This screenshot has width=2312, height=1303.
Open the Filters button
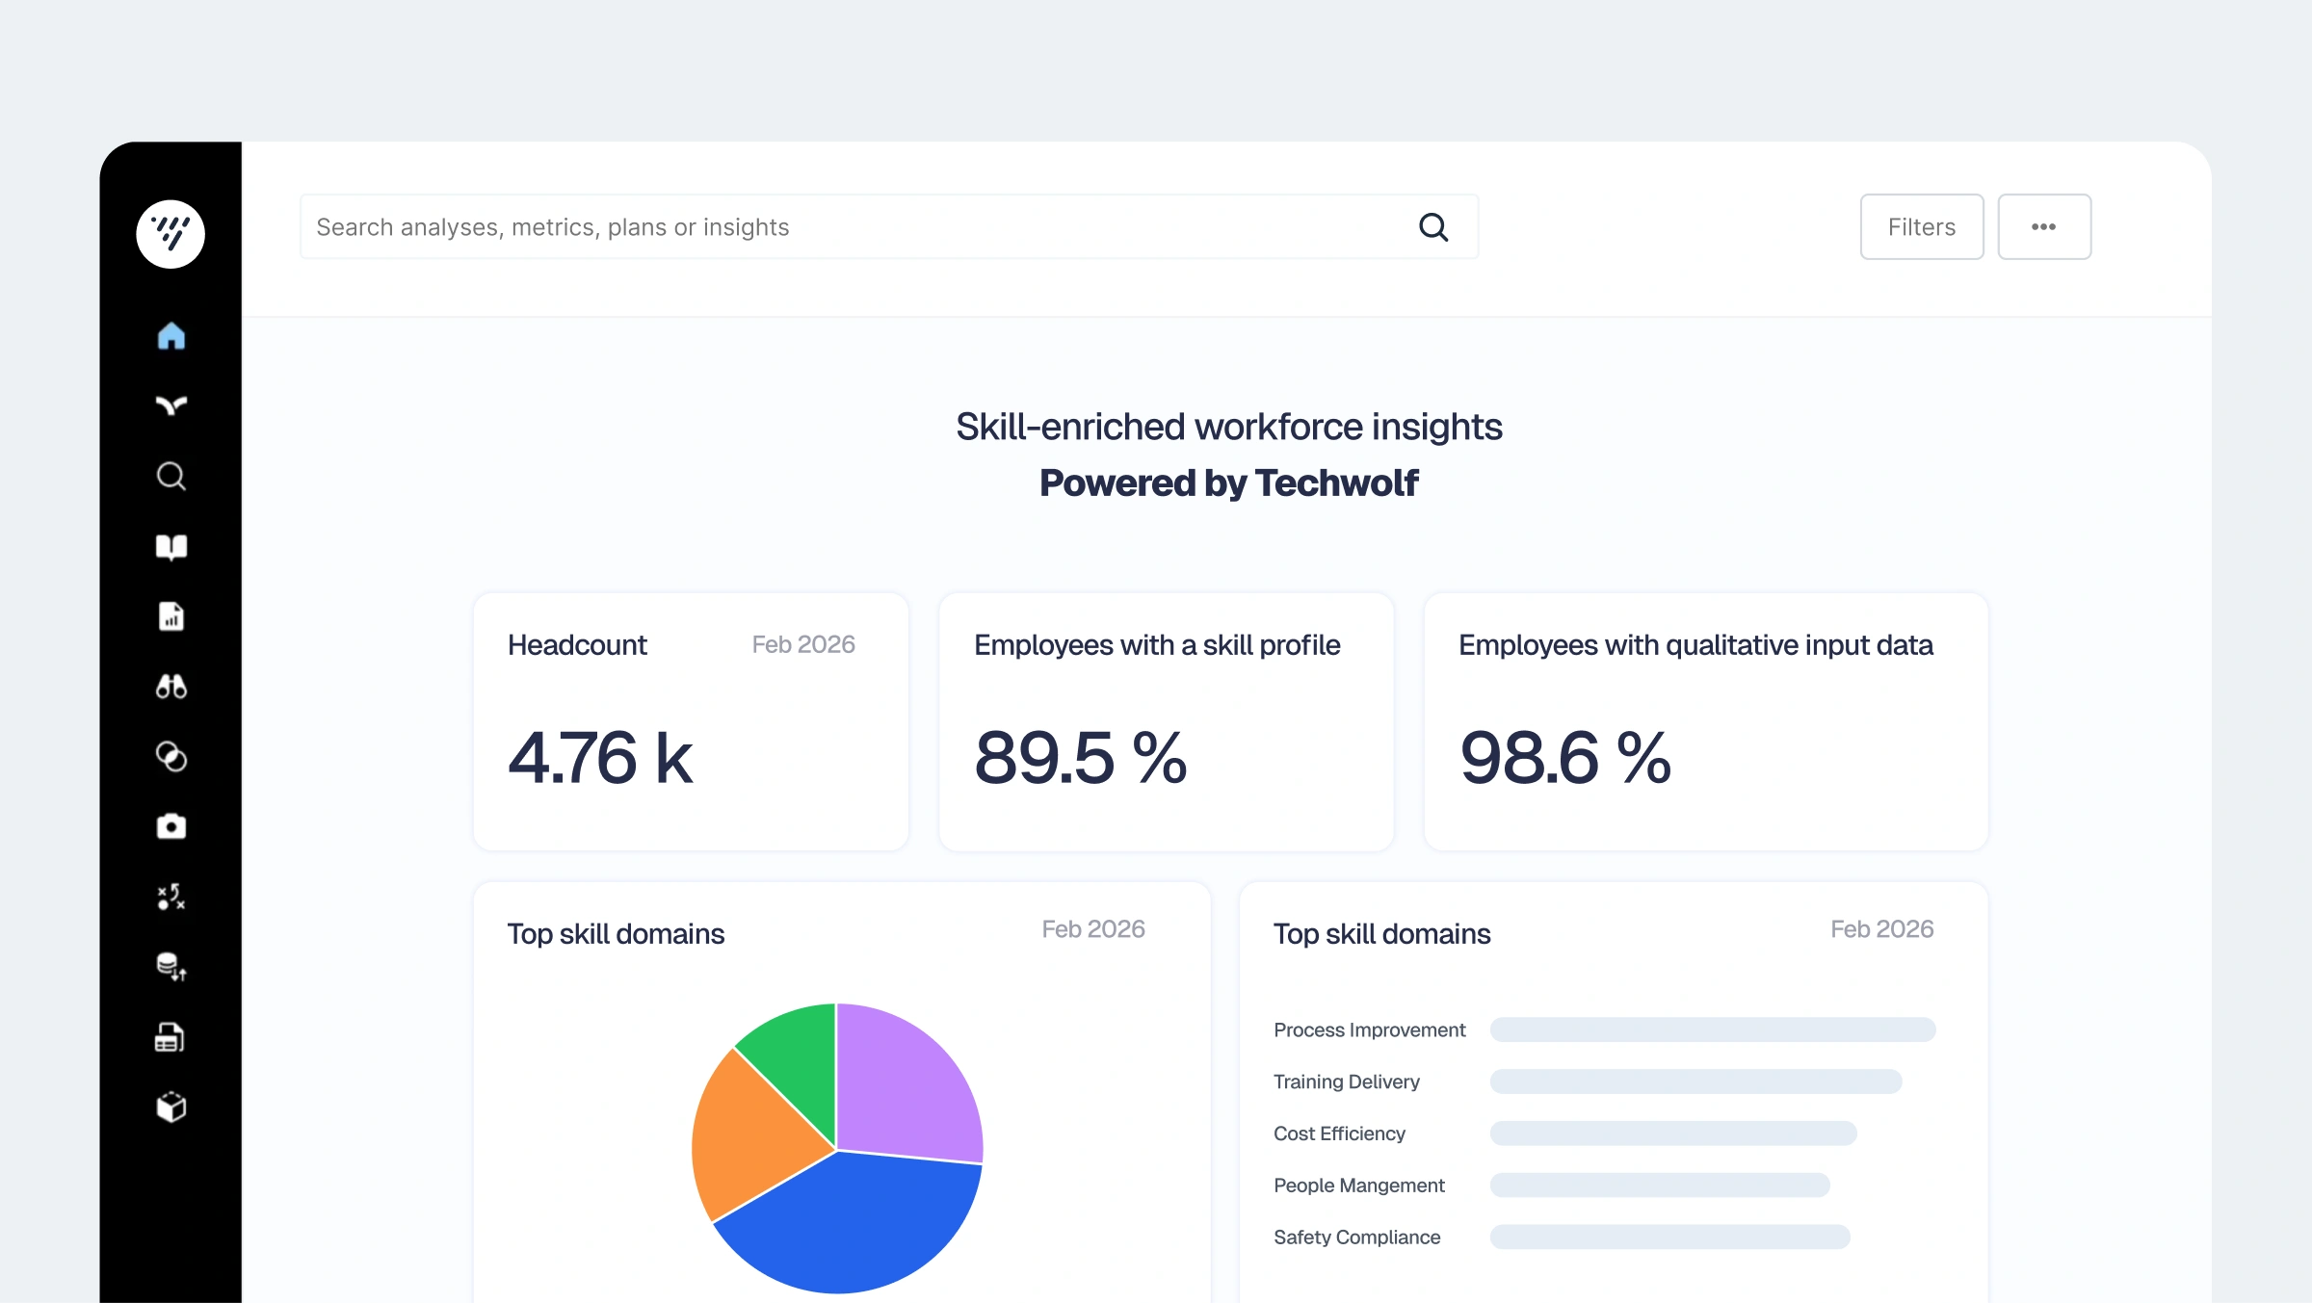pyautogui.click(x=1921, y=227)
